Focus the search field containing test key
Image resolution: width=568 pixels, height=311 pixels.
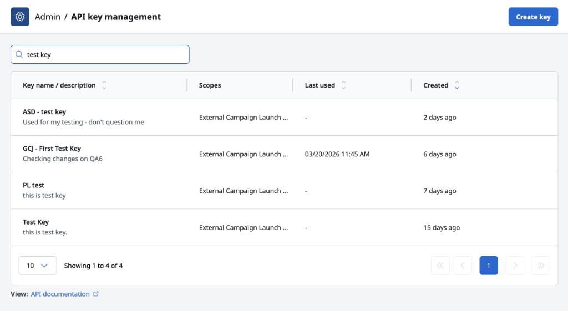click(x=100, y=54)
